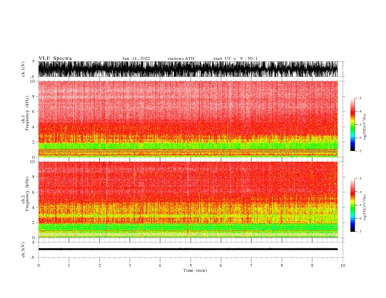Click the 2 minute tick label
The image size is (386, 298).
tap(99, 265)
